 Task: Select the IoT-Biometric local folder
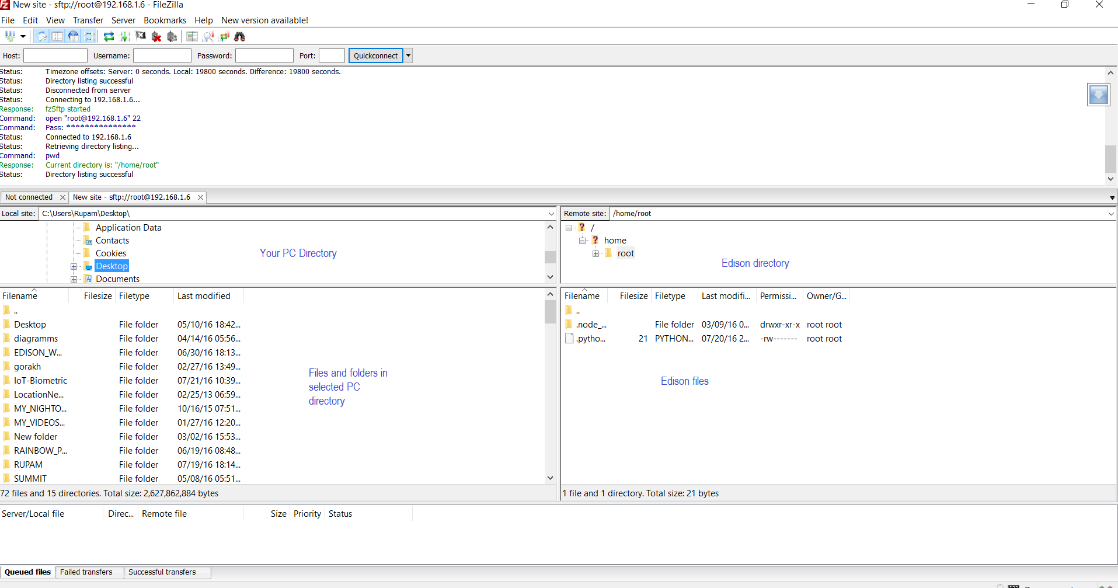(x=40, y=381)
